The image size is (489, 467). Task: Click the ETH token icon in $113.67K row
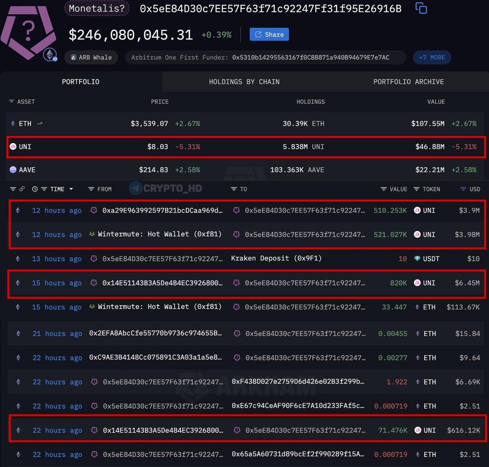point(418,307)
